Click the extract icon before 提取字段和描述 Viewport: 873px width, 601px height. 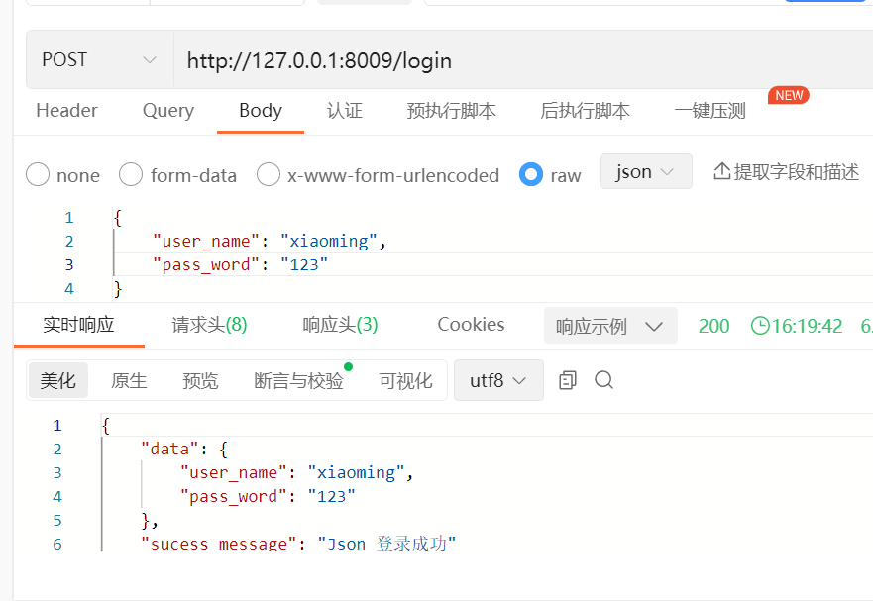722,172
